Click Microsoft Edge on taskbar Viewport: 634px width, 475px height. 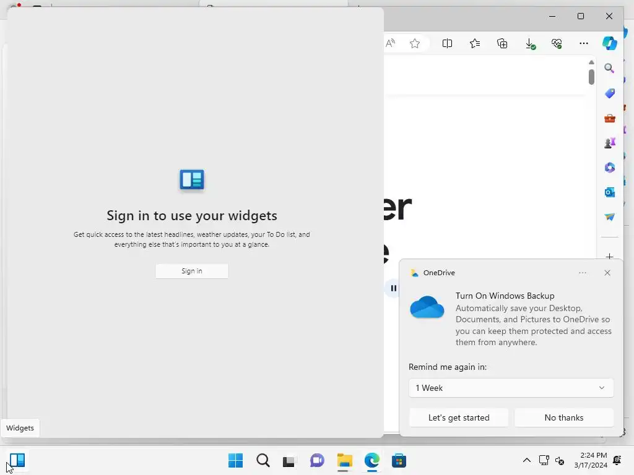[371, 460]
